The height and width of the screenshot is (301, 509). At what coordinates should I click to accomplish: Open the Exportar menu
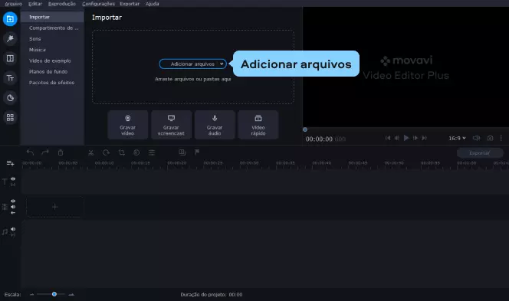pos(130,4)
